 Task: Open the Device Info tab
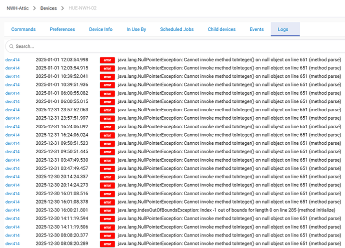pyautogui.click(x=101, y=29)
